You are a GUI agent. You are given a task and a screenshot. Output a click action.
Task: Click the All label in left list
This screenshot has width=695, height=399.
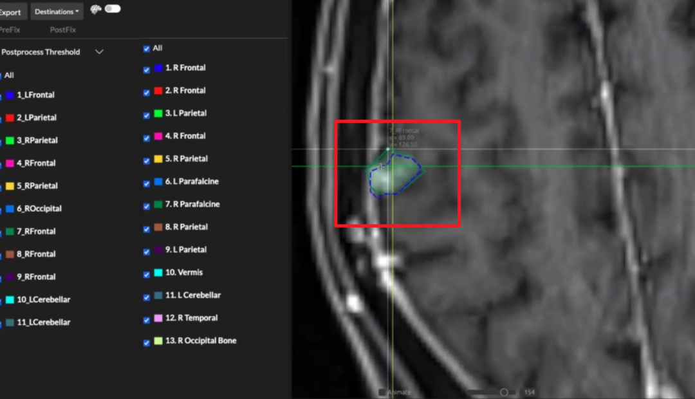click(9, 75)
